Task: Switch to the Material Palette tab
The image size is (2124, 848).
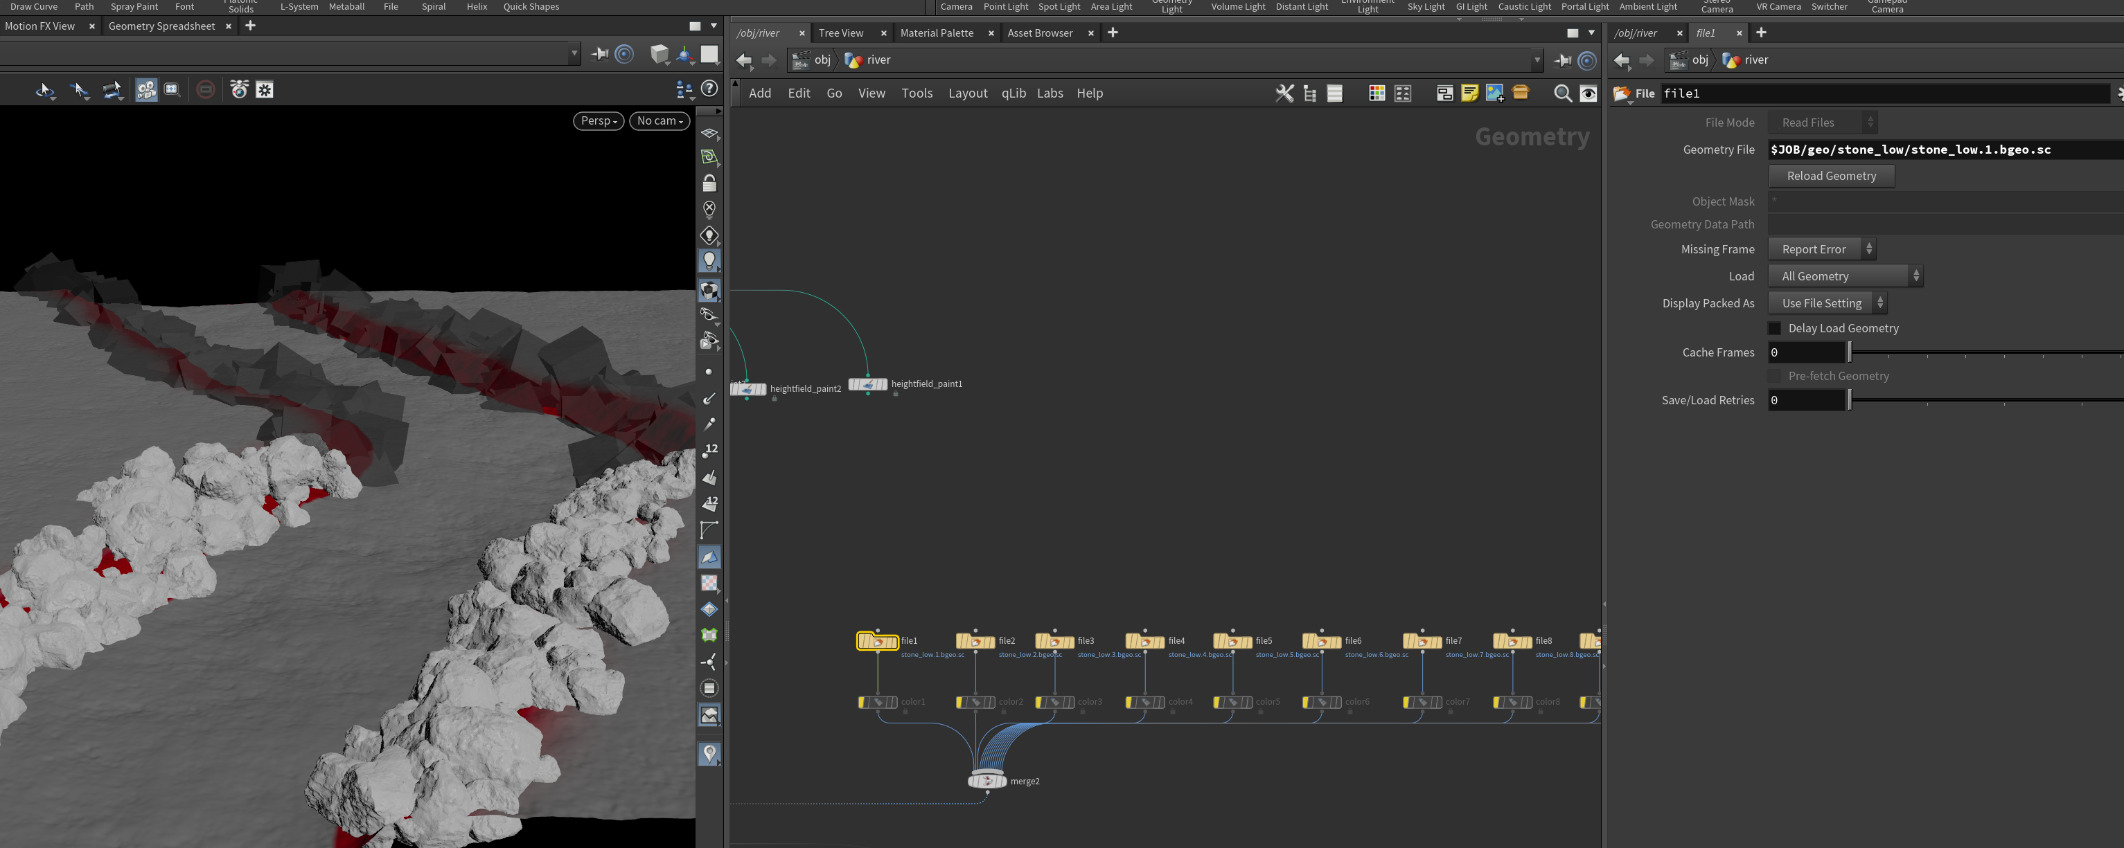Action: (937, 33)
